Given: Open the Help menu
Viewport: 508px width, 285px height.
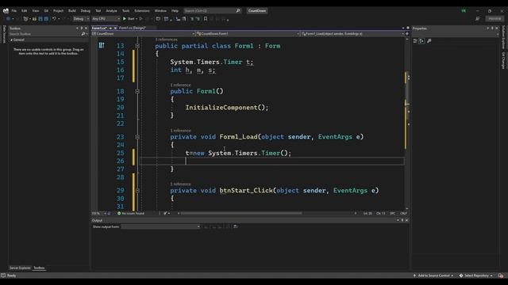Looking at the screenshot, I should tap(175, 10).
